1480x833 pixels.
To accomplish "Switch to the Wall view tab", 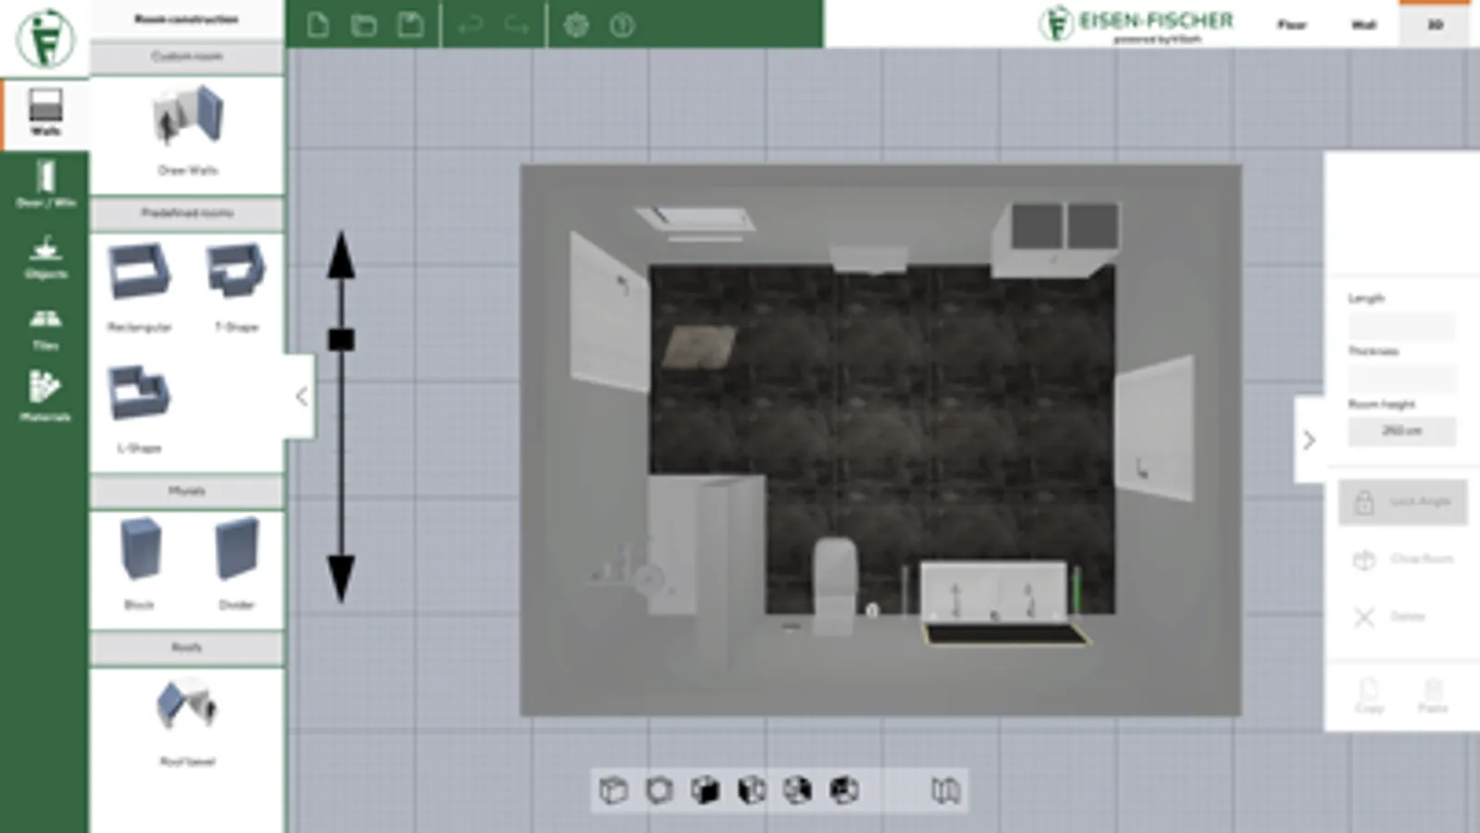I will click(x=1363, y=25).
